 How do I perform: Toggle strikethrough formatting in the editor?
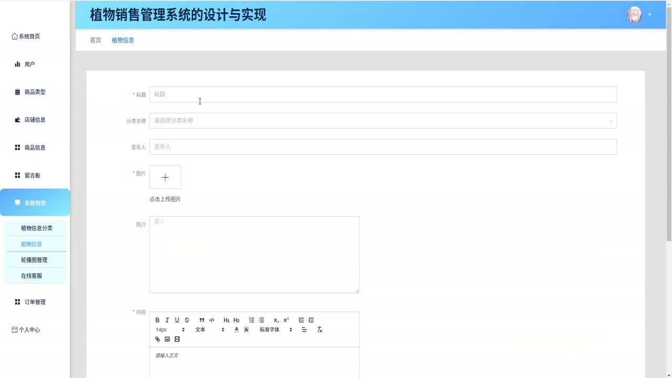[x=187, y=320]
